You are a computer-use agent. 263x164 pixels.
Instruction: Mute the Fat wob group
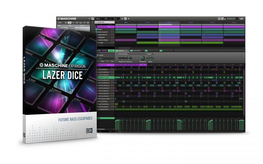pyautogui.click(x=111, y=43)
